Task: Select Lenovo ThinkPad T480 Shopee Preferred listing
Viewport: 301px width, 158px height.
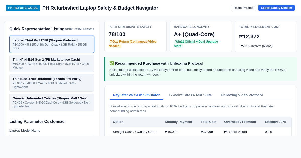Action: [x=52, y=44]
